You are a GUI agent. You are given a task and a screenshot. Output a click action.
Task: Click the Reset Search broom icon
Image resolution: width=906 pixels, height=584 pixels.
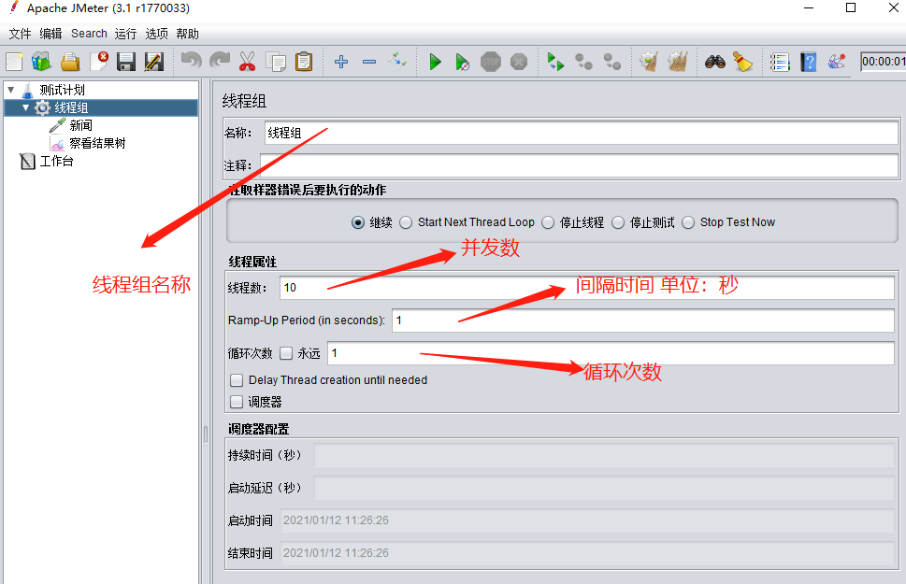(743, 62)
